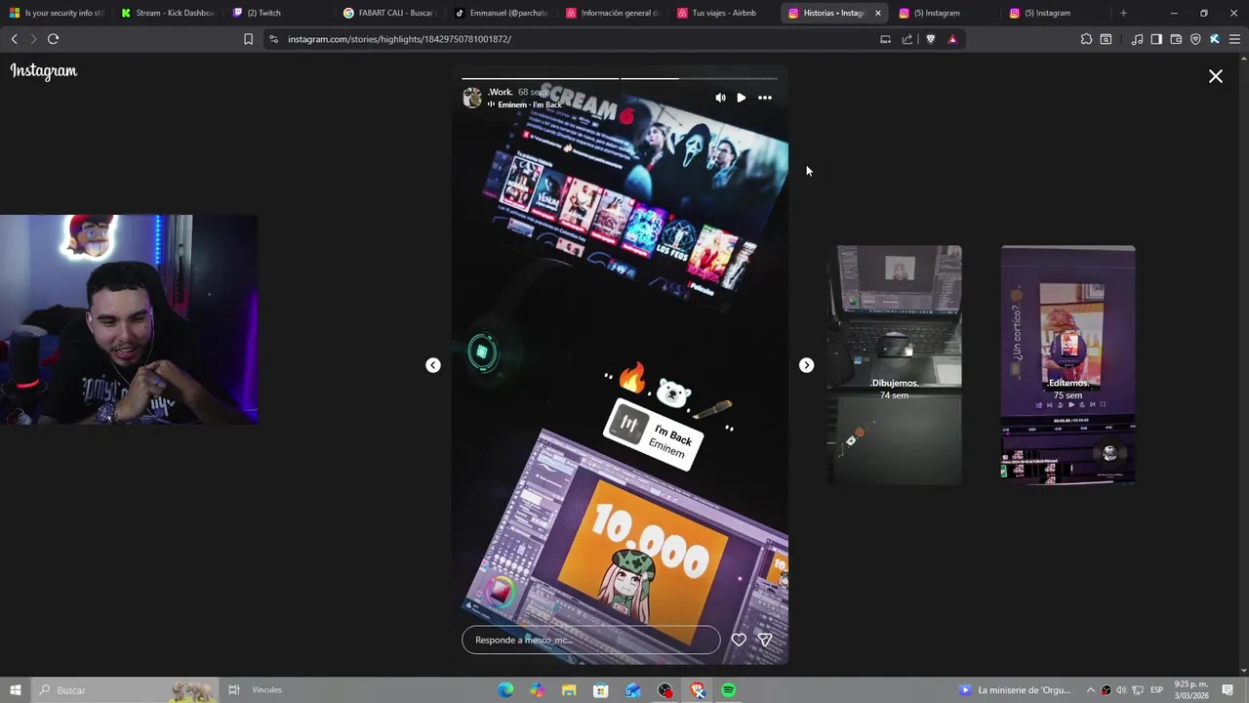This screenshot has height=703, width=1249.
Task: Open the Editemos highlight preview
Action: (x=1068, y=364)
